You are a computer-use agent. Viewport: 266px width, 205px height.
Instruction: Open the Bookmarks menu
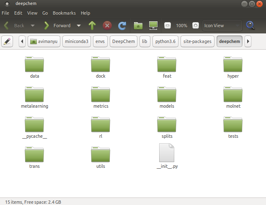pyautogui.click(x=64, y=13)
